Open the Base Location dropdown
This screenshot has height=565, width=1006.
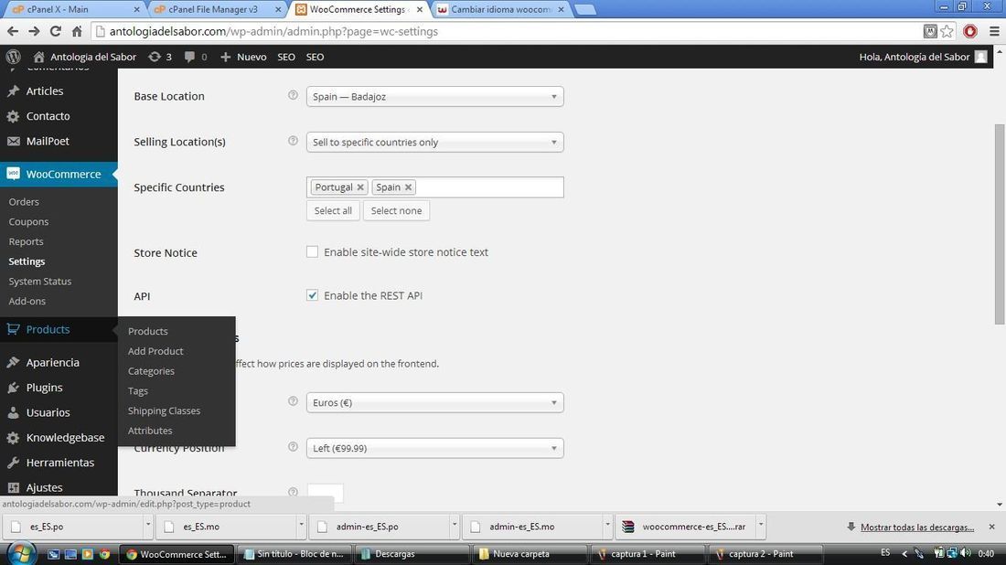[x=435, y=96]
